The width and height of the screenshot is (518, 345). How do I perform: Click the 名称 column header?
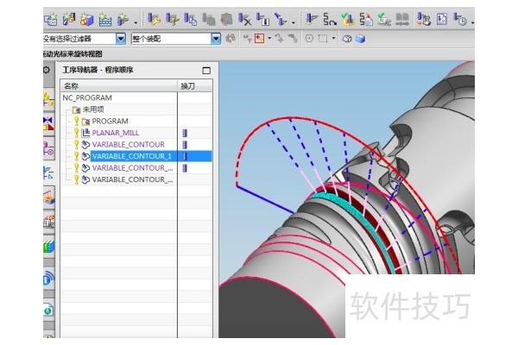(x=119, y=86)
